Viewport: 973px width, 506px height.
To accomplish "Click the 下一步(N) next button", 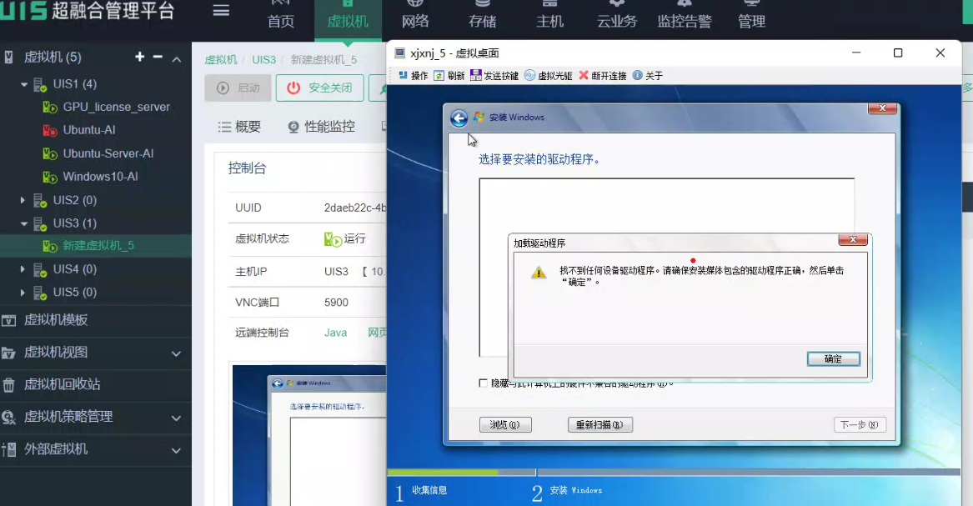I will 860,425.
